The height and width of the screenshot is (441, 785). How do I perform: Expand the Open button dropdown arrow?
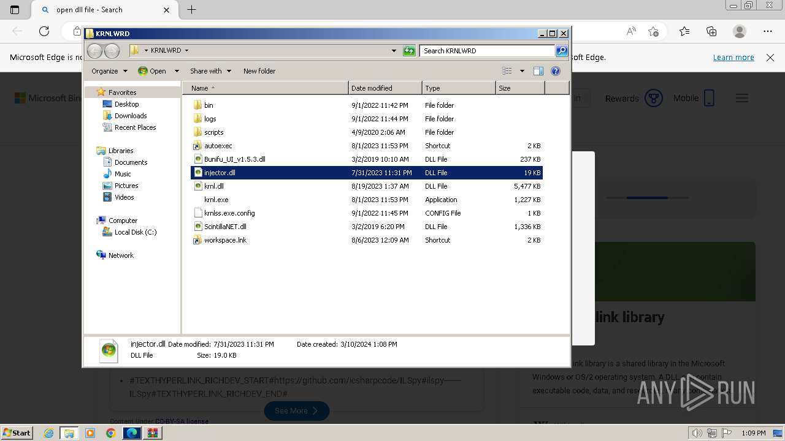click(x=177, y=71)
